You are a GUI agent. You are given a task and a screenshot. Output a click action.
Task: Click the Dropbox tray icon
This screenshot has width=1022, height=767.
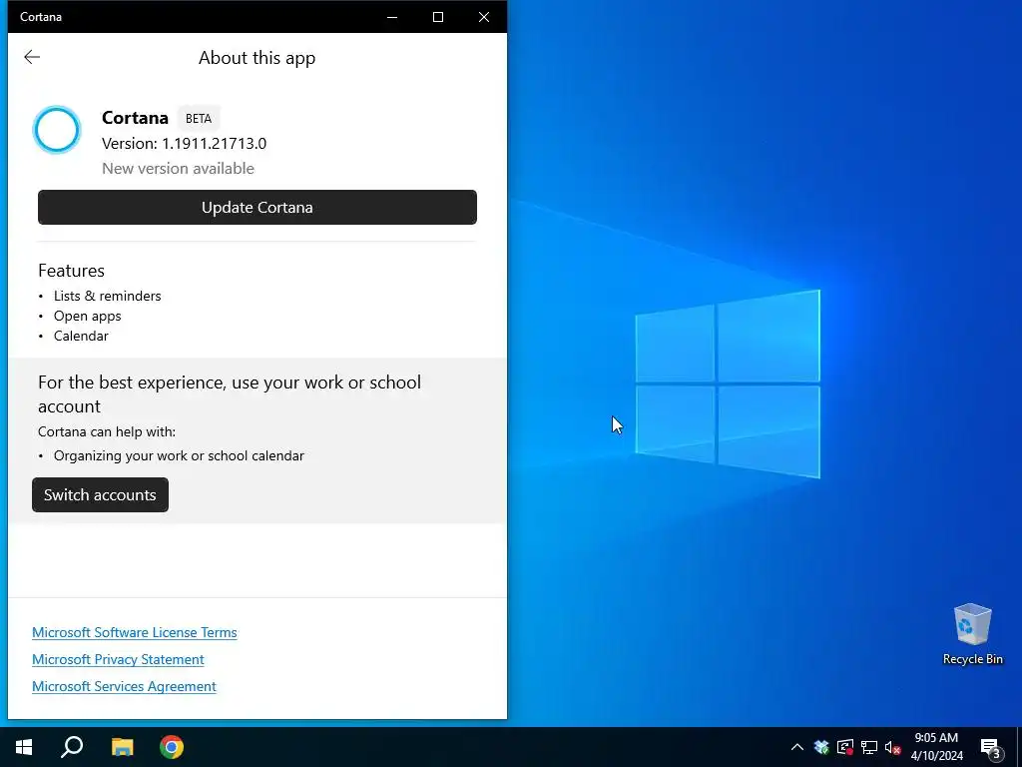821,747
